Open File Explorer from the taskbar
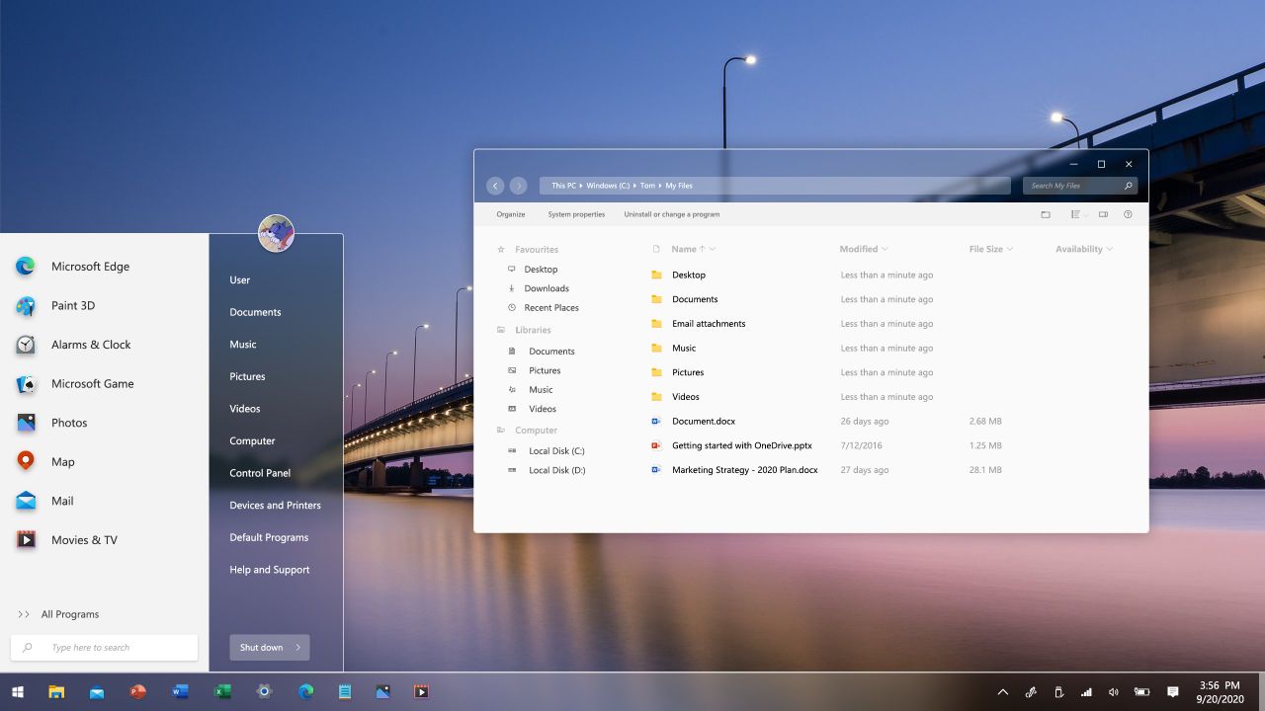Image resolution: width=1265 pixels, height=711 pixels. tap(56, 691)
